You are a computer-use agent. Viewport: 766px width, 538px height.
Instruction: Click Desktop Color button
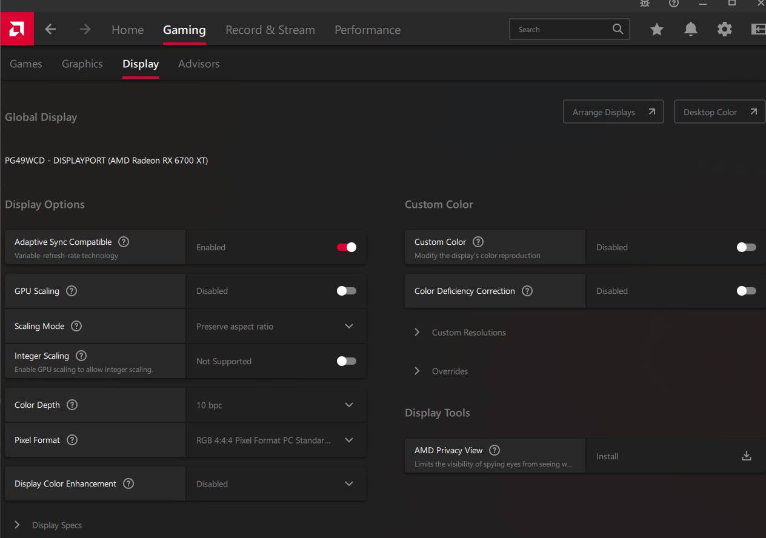pyautogui.click(x=720, y=111)
